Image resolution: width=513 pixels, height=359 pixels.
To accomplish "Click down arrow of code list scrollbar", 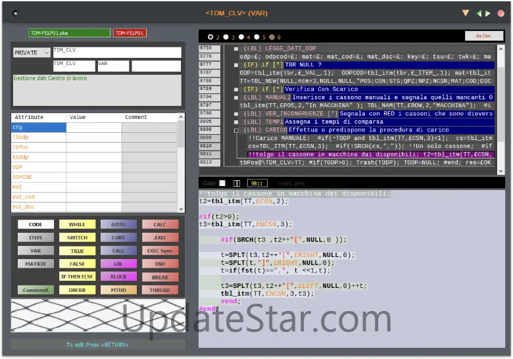I will point(501,171).
